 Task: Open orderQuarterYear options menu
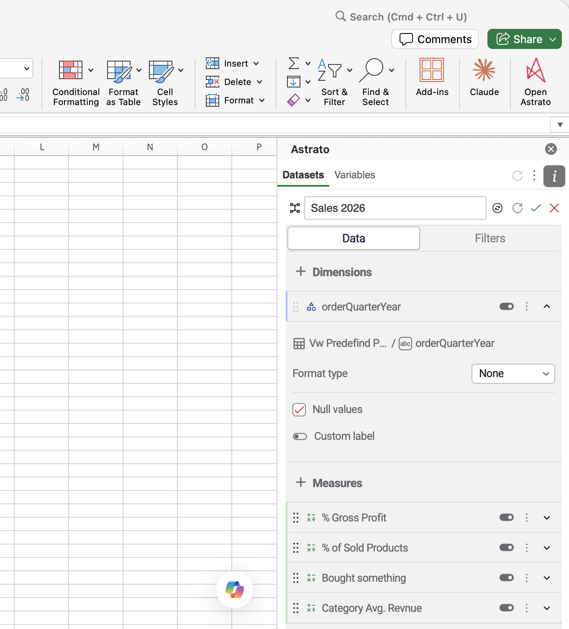(527, 307)
